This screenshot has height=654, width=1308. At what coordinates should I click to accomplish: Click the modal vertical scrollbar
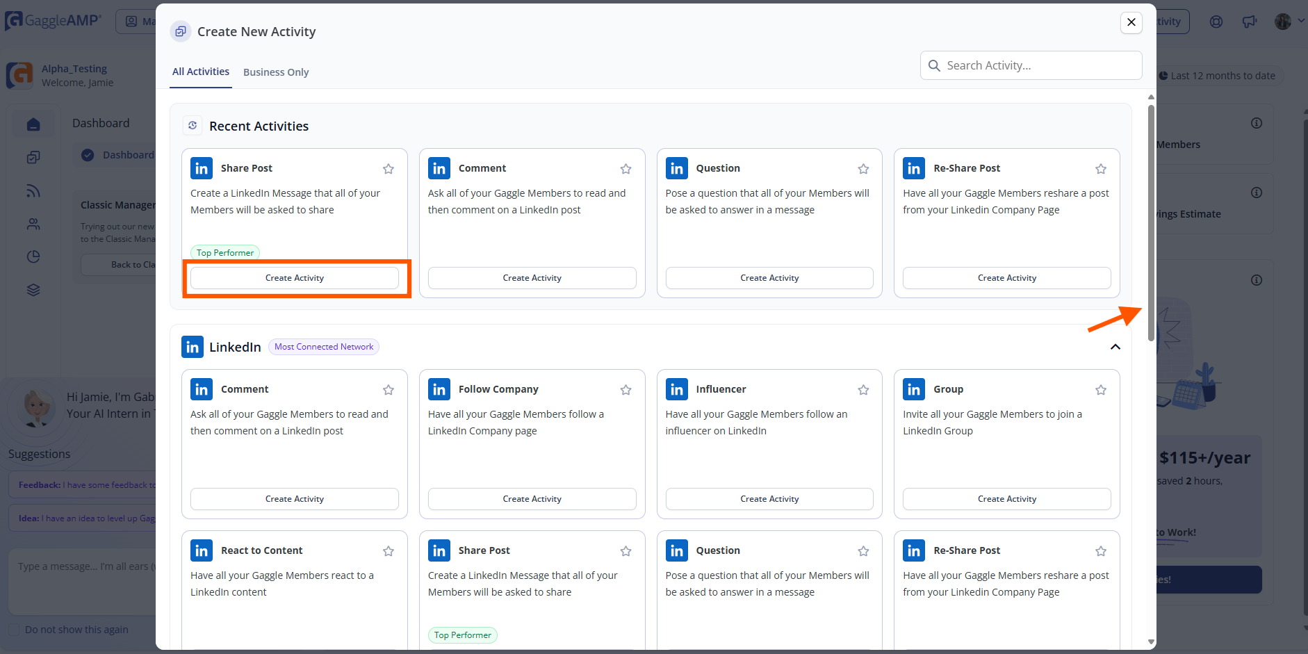click(x=1151, y=222)
